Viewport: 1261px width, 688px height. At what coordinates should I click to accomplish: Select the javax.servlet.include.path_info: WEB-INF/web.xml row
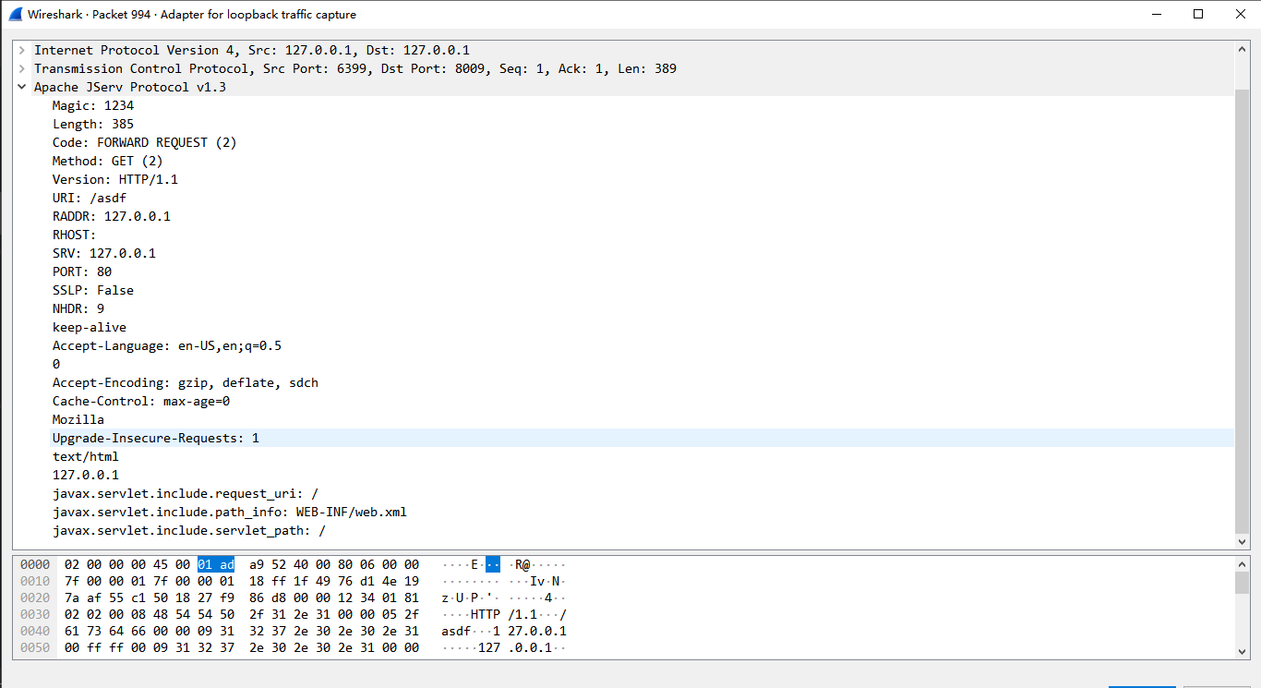230,512
